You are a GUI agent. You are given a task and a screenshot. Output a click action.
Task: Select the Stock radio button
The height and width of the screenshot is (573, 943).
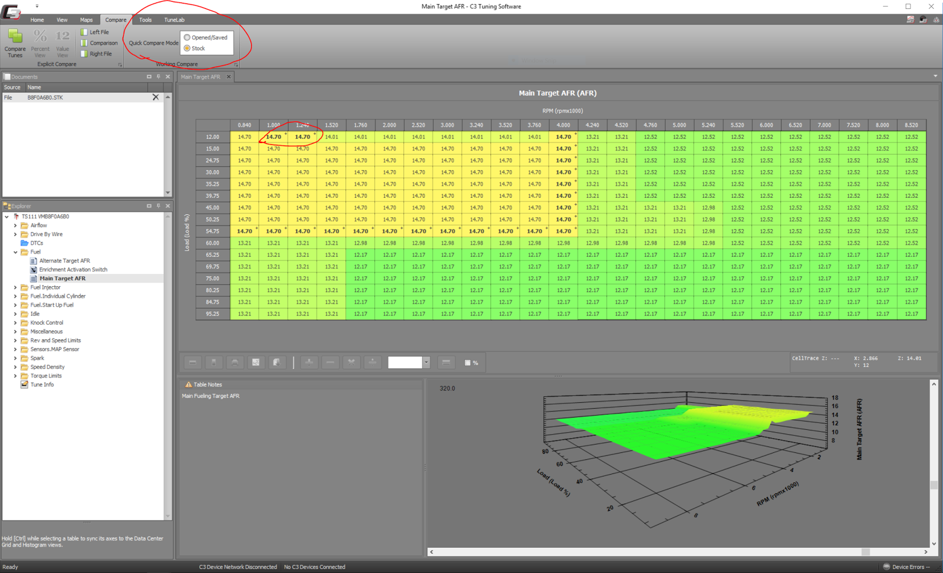click(x=187, y=48)
